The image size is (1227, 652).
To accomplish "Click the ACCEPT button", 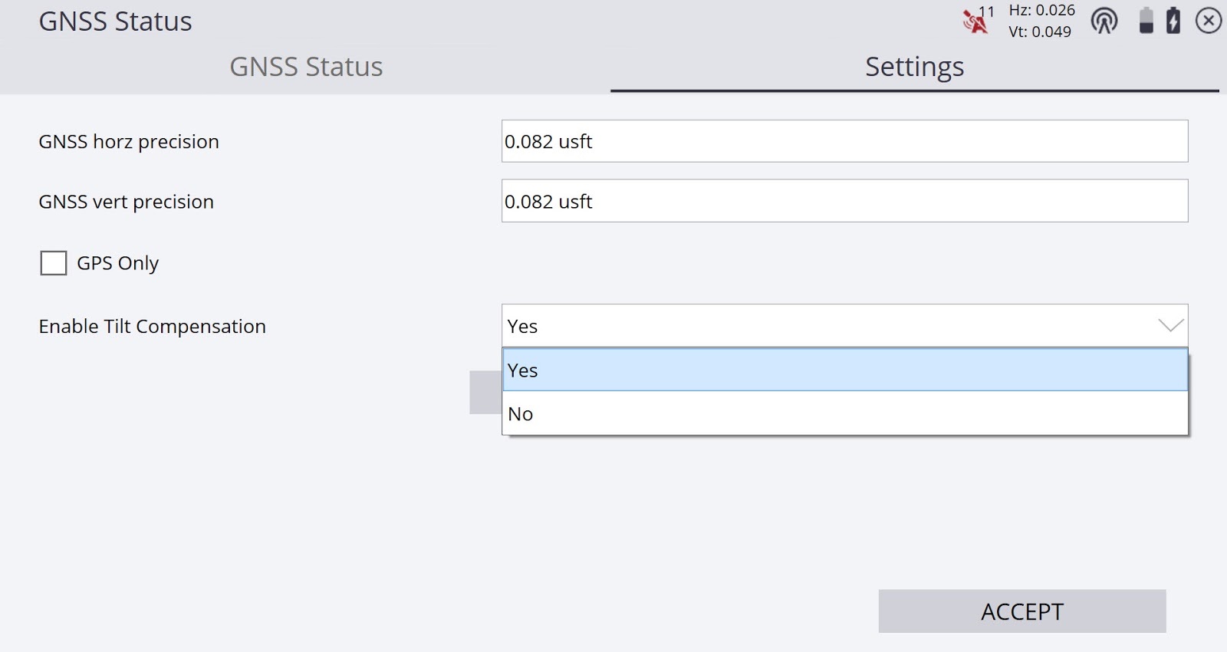I will coord(1022,611).
